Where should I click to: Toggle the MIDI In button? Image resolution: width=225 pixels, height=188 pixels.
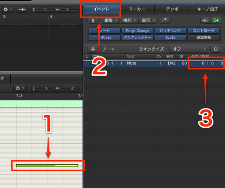[x=206, y=21]
